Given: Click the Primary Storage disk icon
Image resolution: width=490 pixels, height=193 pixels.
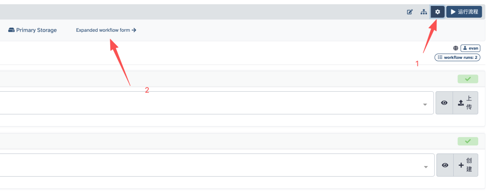Looking at the screenshot, I should tap(11, 30).
